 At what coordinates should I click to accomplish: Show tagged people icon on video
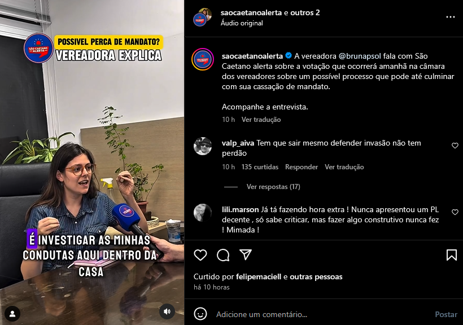pos(12,314)
